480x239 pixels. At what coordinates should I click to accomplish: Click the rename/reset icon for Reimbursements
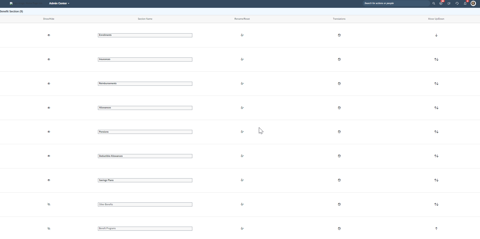click(242, 84)
